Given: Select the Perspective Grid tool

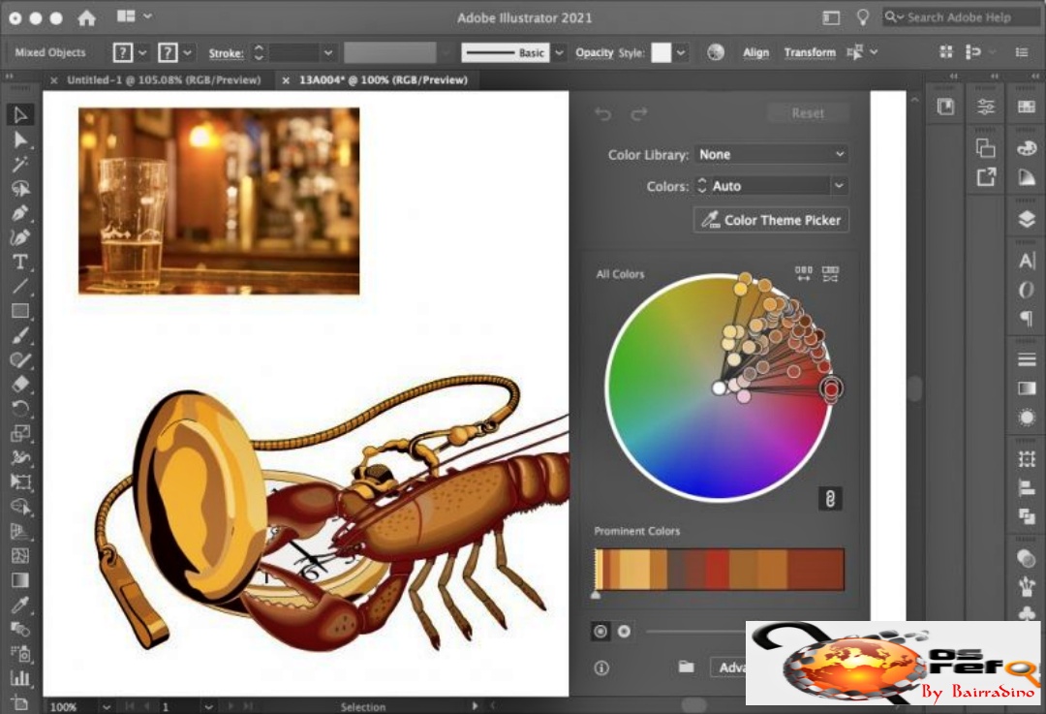Looking at the screenshot, I should tap(20, 531).
